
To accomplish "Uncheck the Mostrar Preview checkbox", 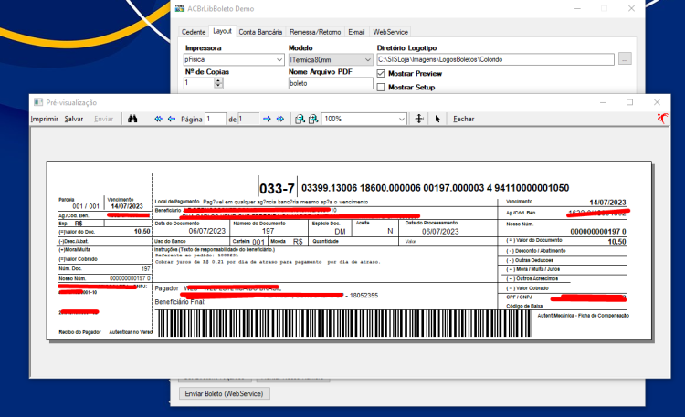I will 381,73.
